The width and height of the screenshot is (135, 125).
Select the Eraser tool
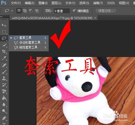tap(4, 91)
